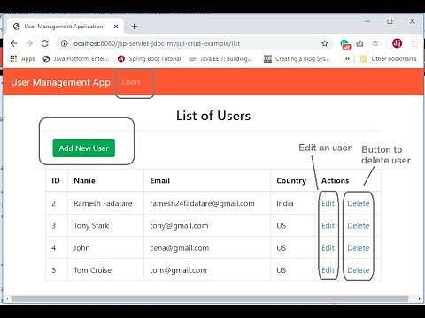The height and width of the screenshot is (318, 425).
Task: Open the Java EE 7: Building... bookmark
Action: 220,59
